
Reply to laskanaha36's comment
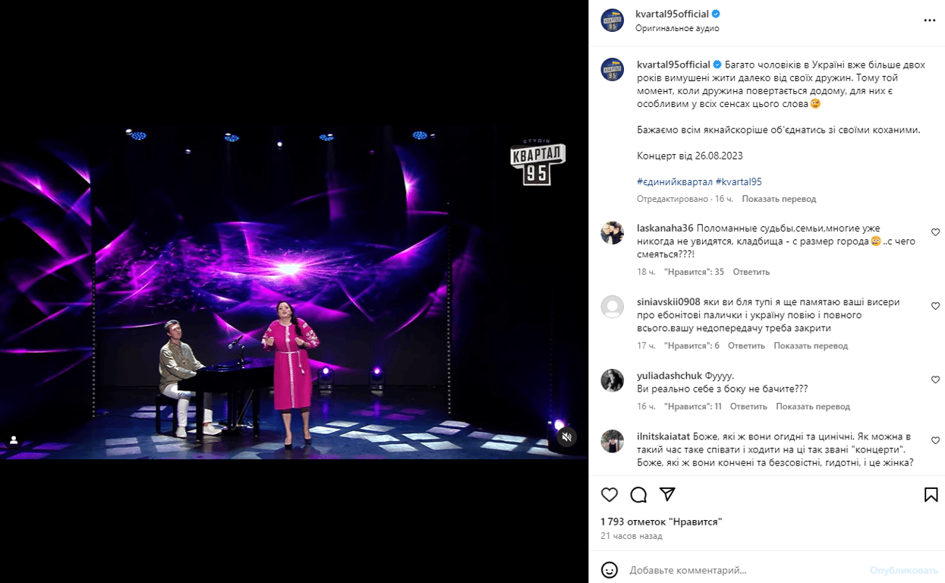(x=751, y=272)
